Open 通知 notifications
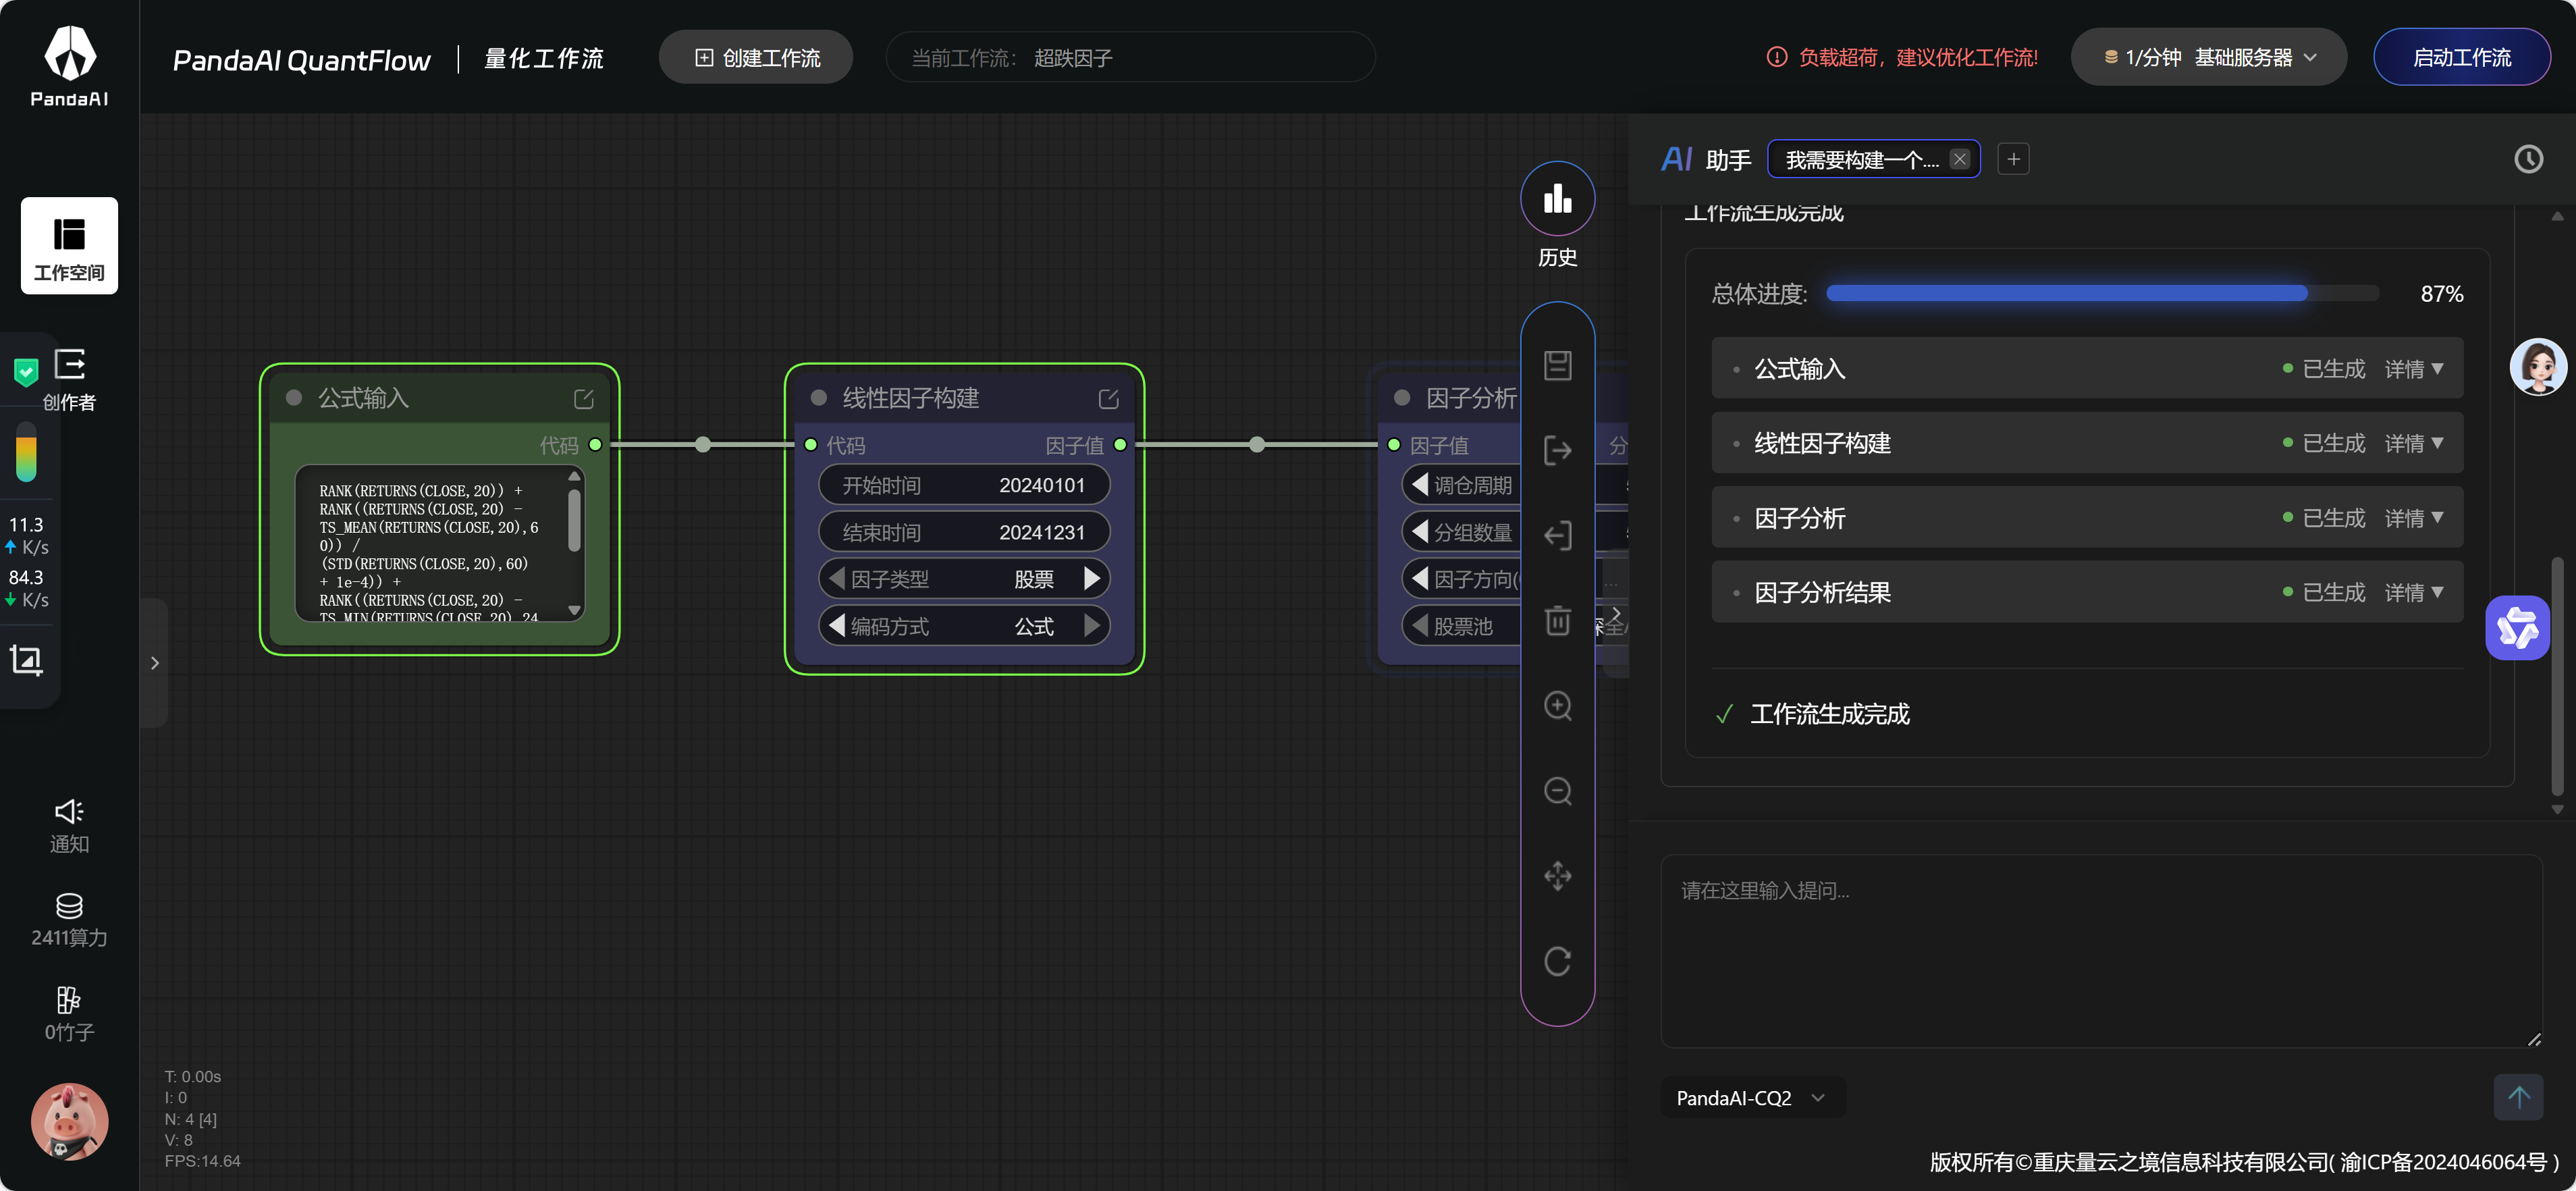2576x1191 pixels. [69, 826]
